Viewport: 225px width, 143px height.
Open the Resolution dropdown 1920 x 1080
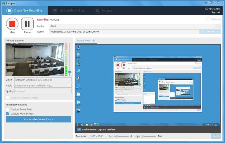pyautogui.click(x=98, y=136)
